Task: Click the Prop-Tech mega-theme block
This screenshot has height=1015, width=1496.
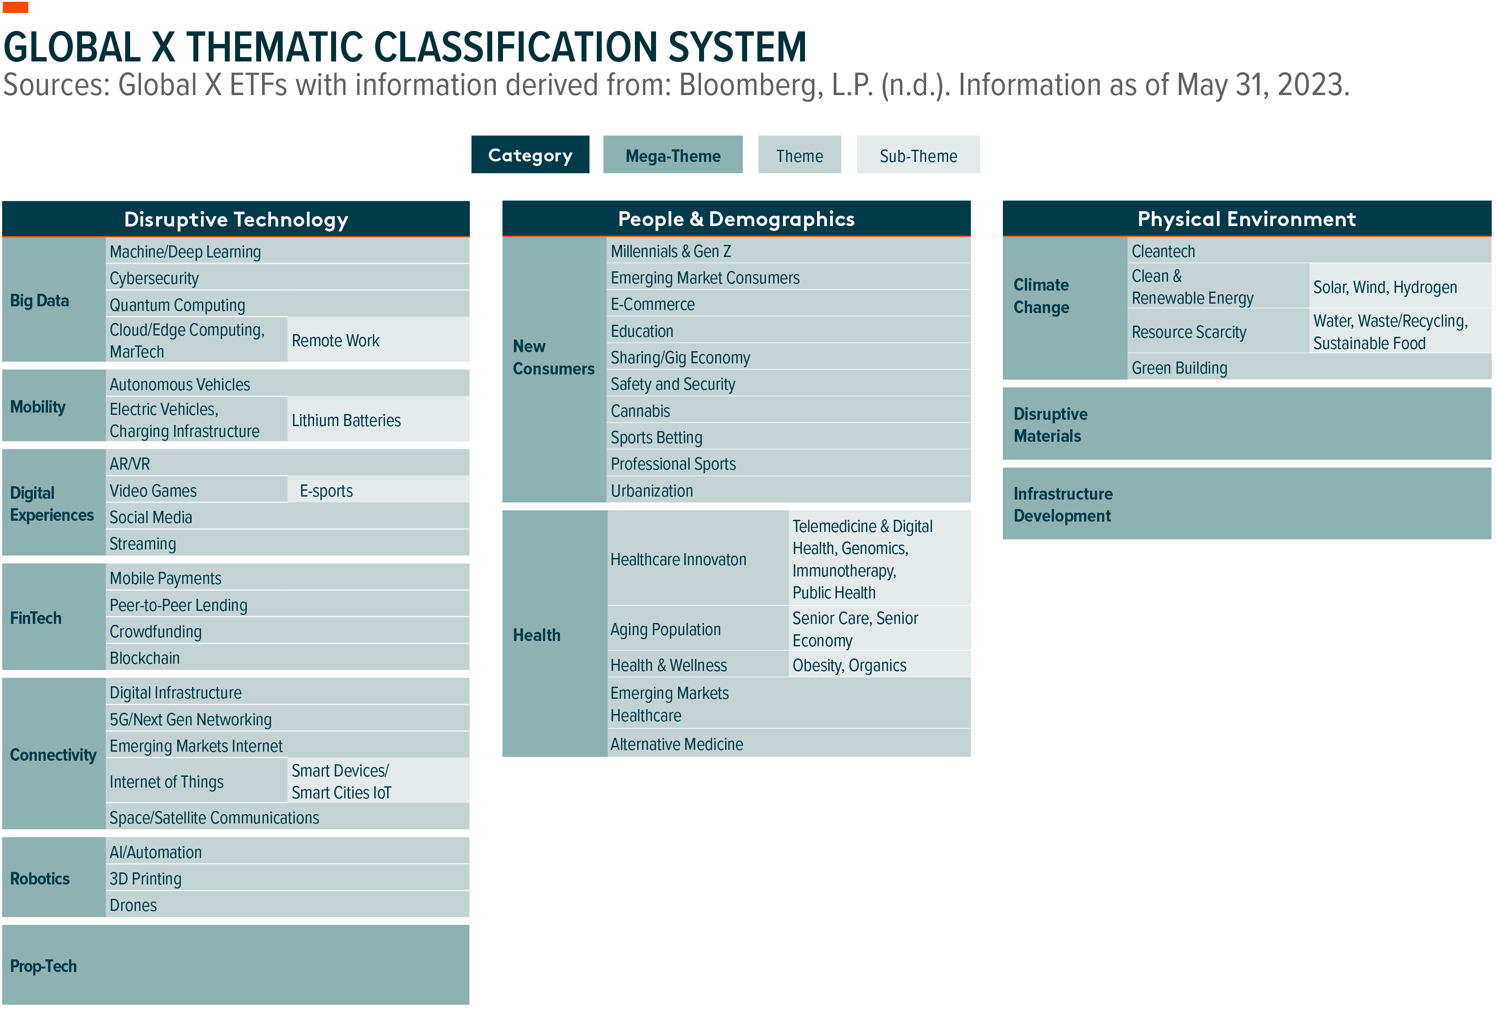Action: 236,966
